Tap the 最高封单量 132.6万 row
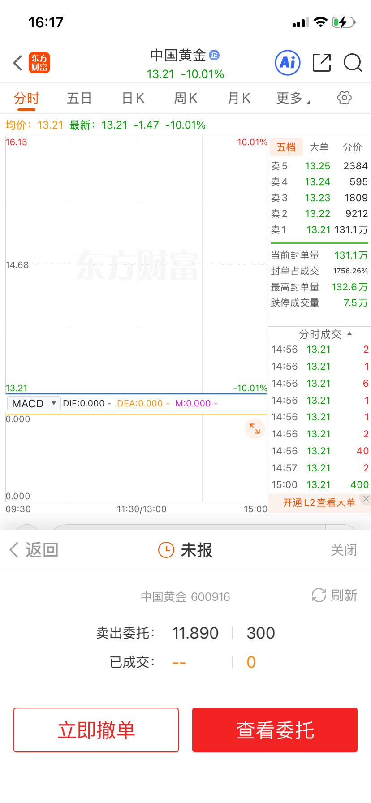371x803 pixels. click(x=319, y=287)
